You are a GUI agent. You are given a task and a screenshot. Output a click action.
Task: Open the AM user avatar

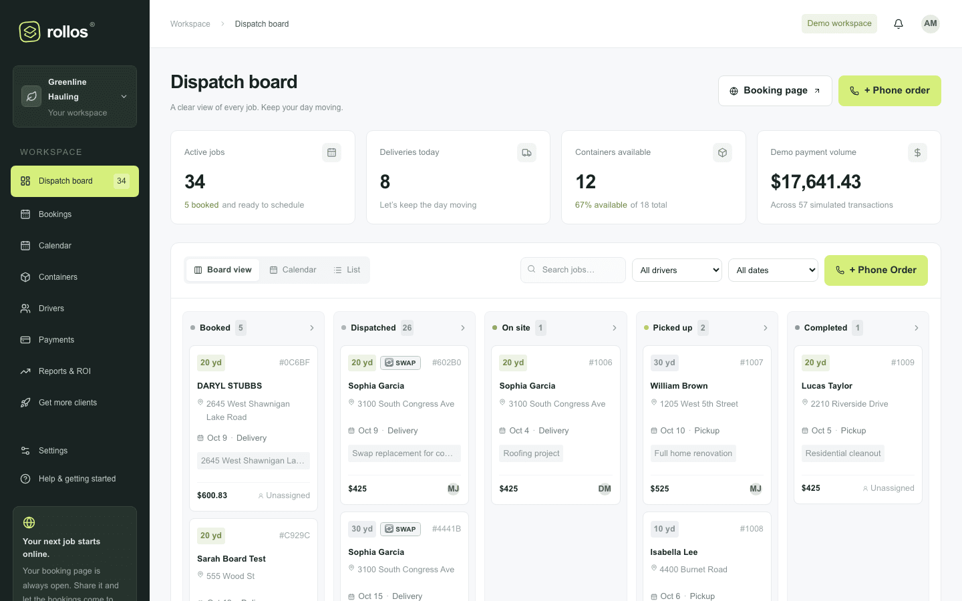tap(931, 24)
